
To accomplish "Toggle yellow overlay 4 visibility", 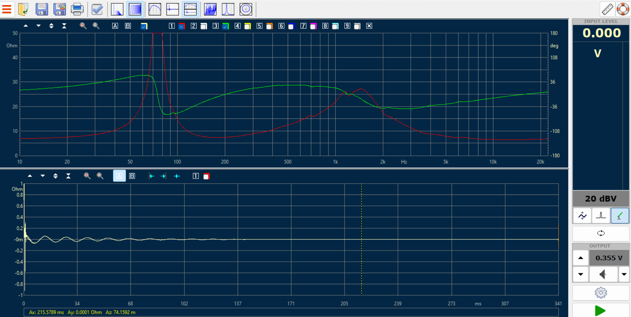I will 248,26.
